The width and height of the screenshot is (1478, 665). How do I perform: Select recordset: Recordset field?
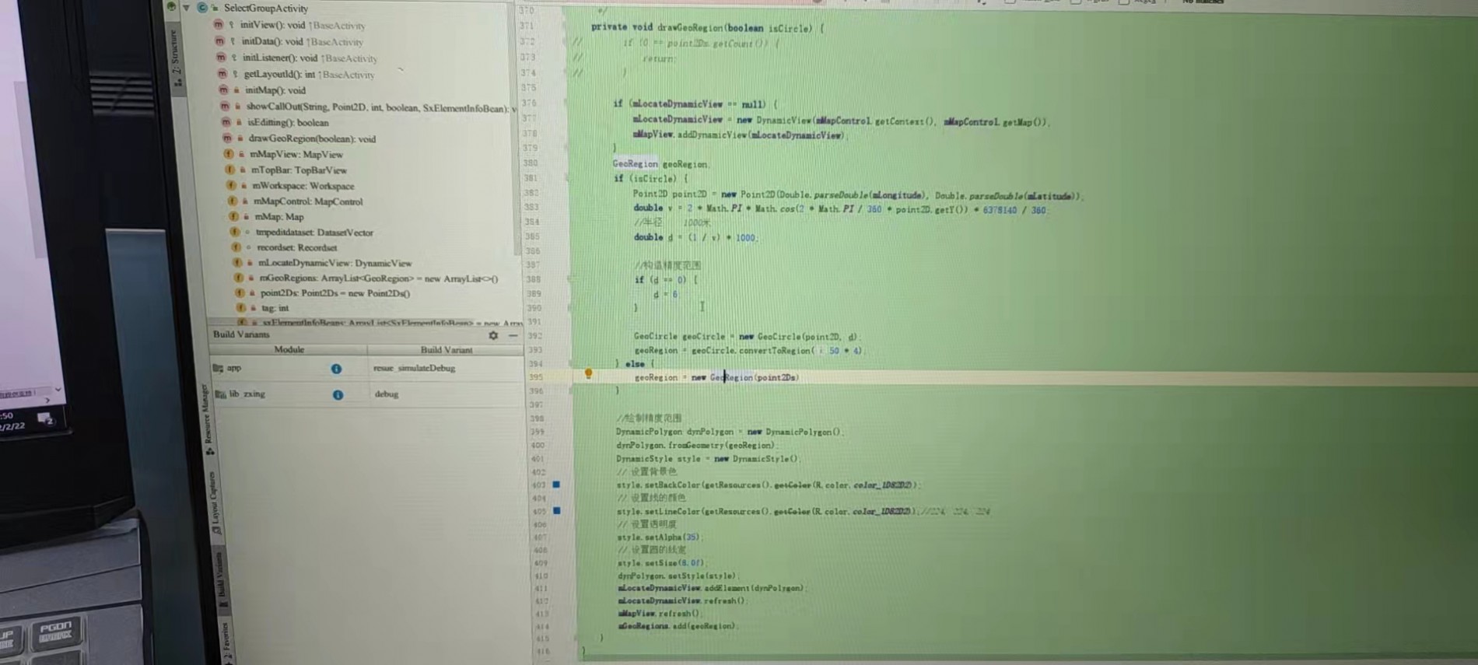pyautogui.click(x=296, y=247)
